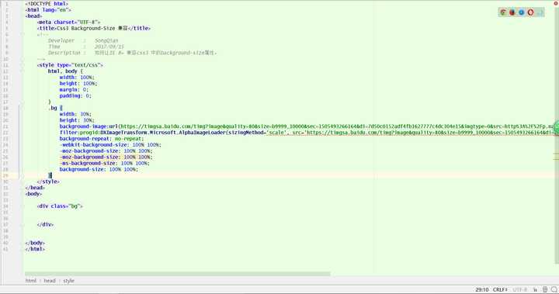
Task: Toggle the read-only lock icon in status bar
Action: pyautogui.click(x=545, y=289)
